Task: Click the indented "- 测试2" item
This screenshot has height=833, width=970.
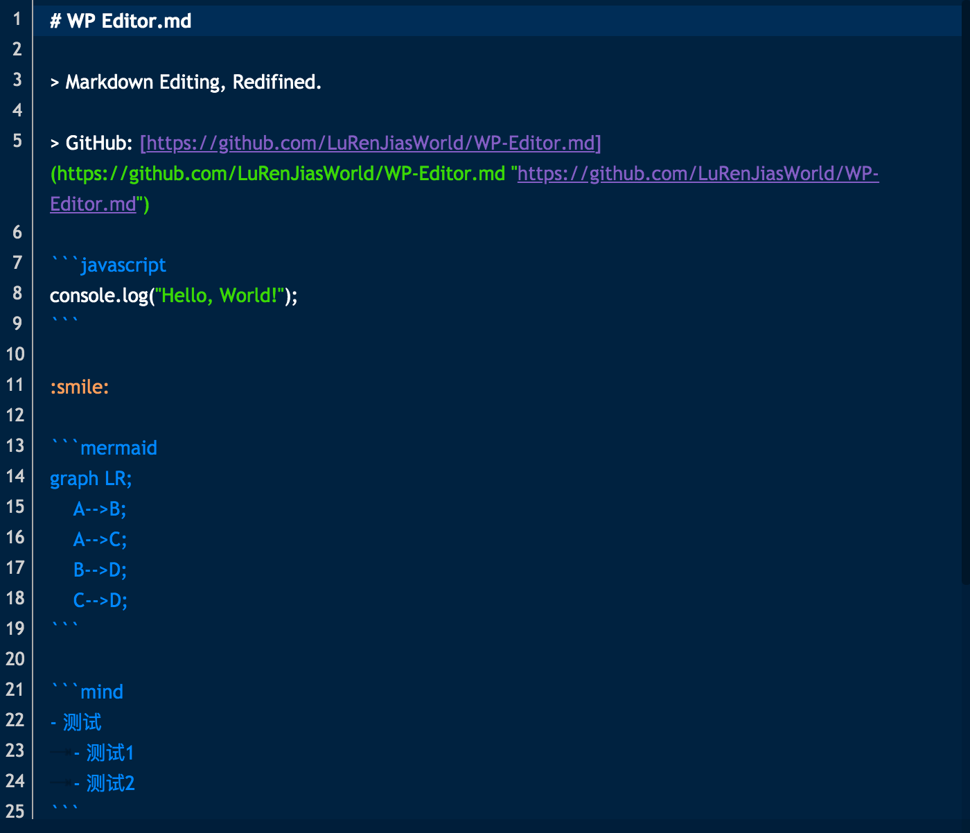Action: coord(104,783)
